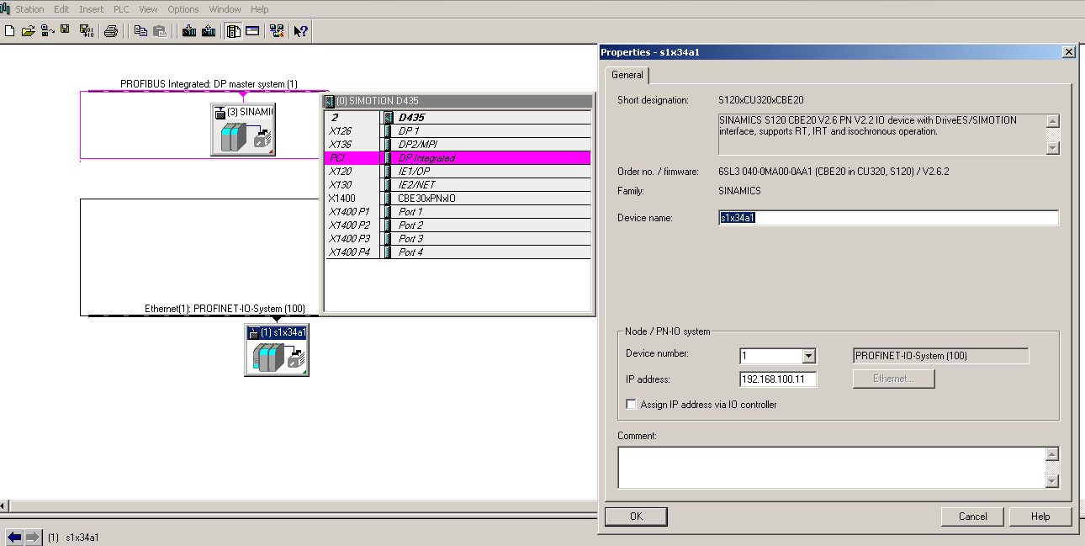This screenshot has height=546, width=1085.
Task: Click the New station toolbar icon
Action: (9, 31)
